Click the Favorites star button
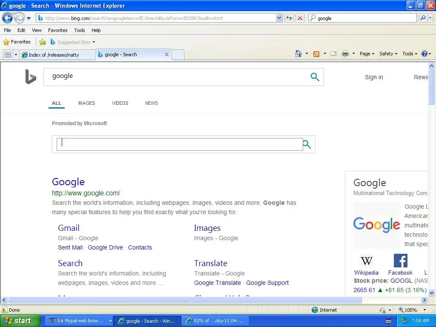Viewport: 436px width, 327px height. point(17,42)
